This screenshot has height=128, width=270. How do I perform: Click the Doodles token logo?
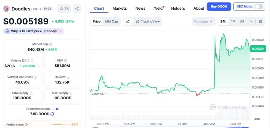pyautogui.click(x=6, y=8)
